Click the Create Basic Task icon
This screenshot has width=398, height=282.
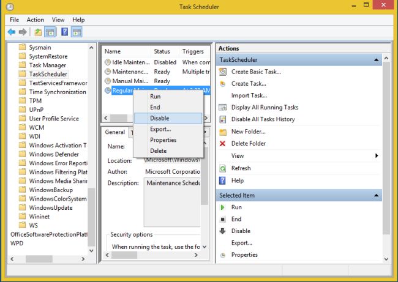pos(223,72)
